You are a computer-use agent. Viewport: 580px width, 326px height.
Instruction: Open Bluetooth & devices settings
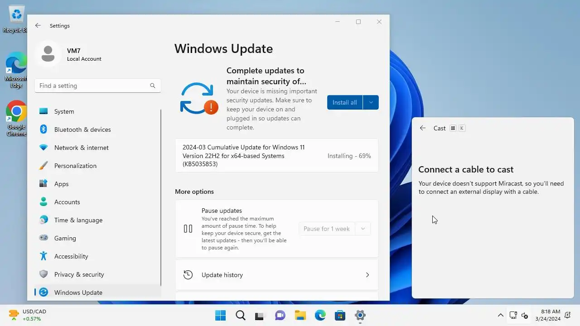(97, 129)
